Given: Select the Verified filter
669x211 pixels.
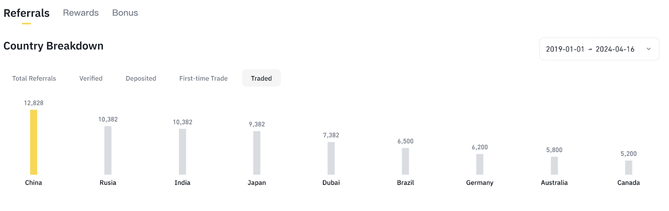Looking at the screenshot, I should 91,78.
